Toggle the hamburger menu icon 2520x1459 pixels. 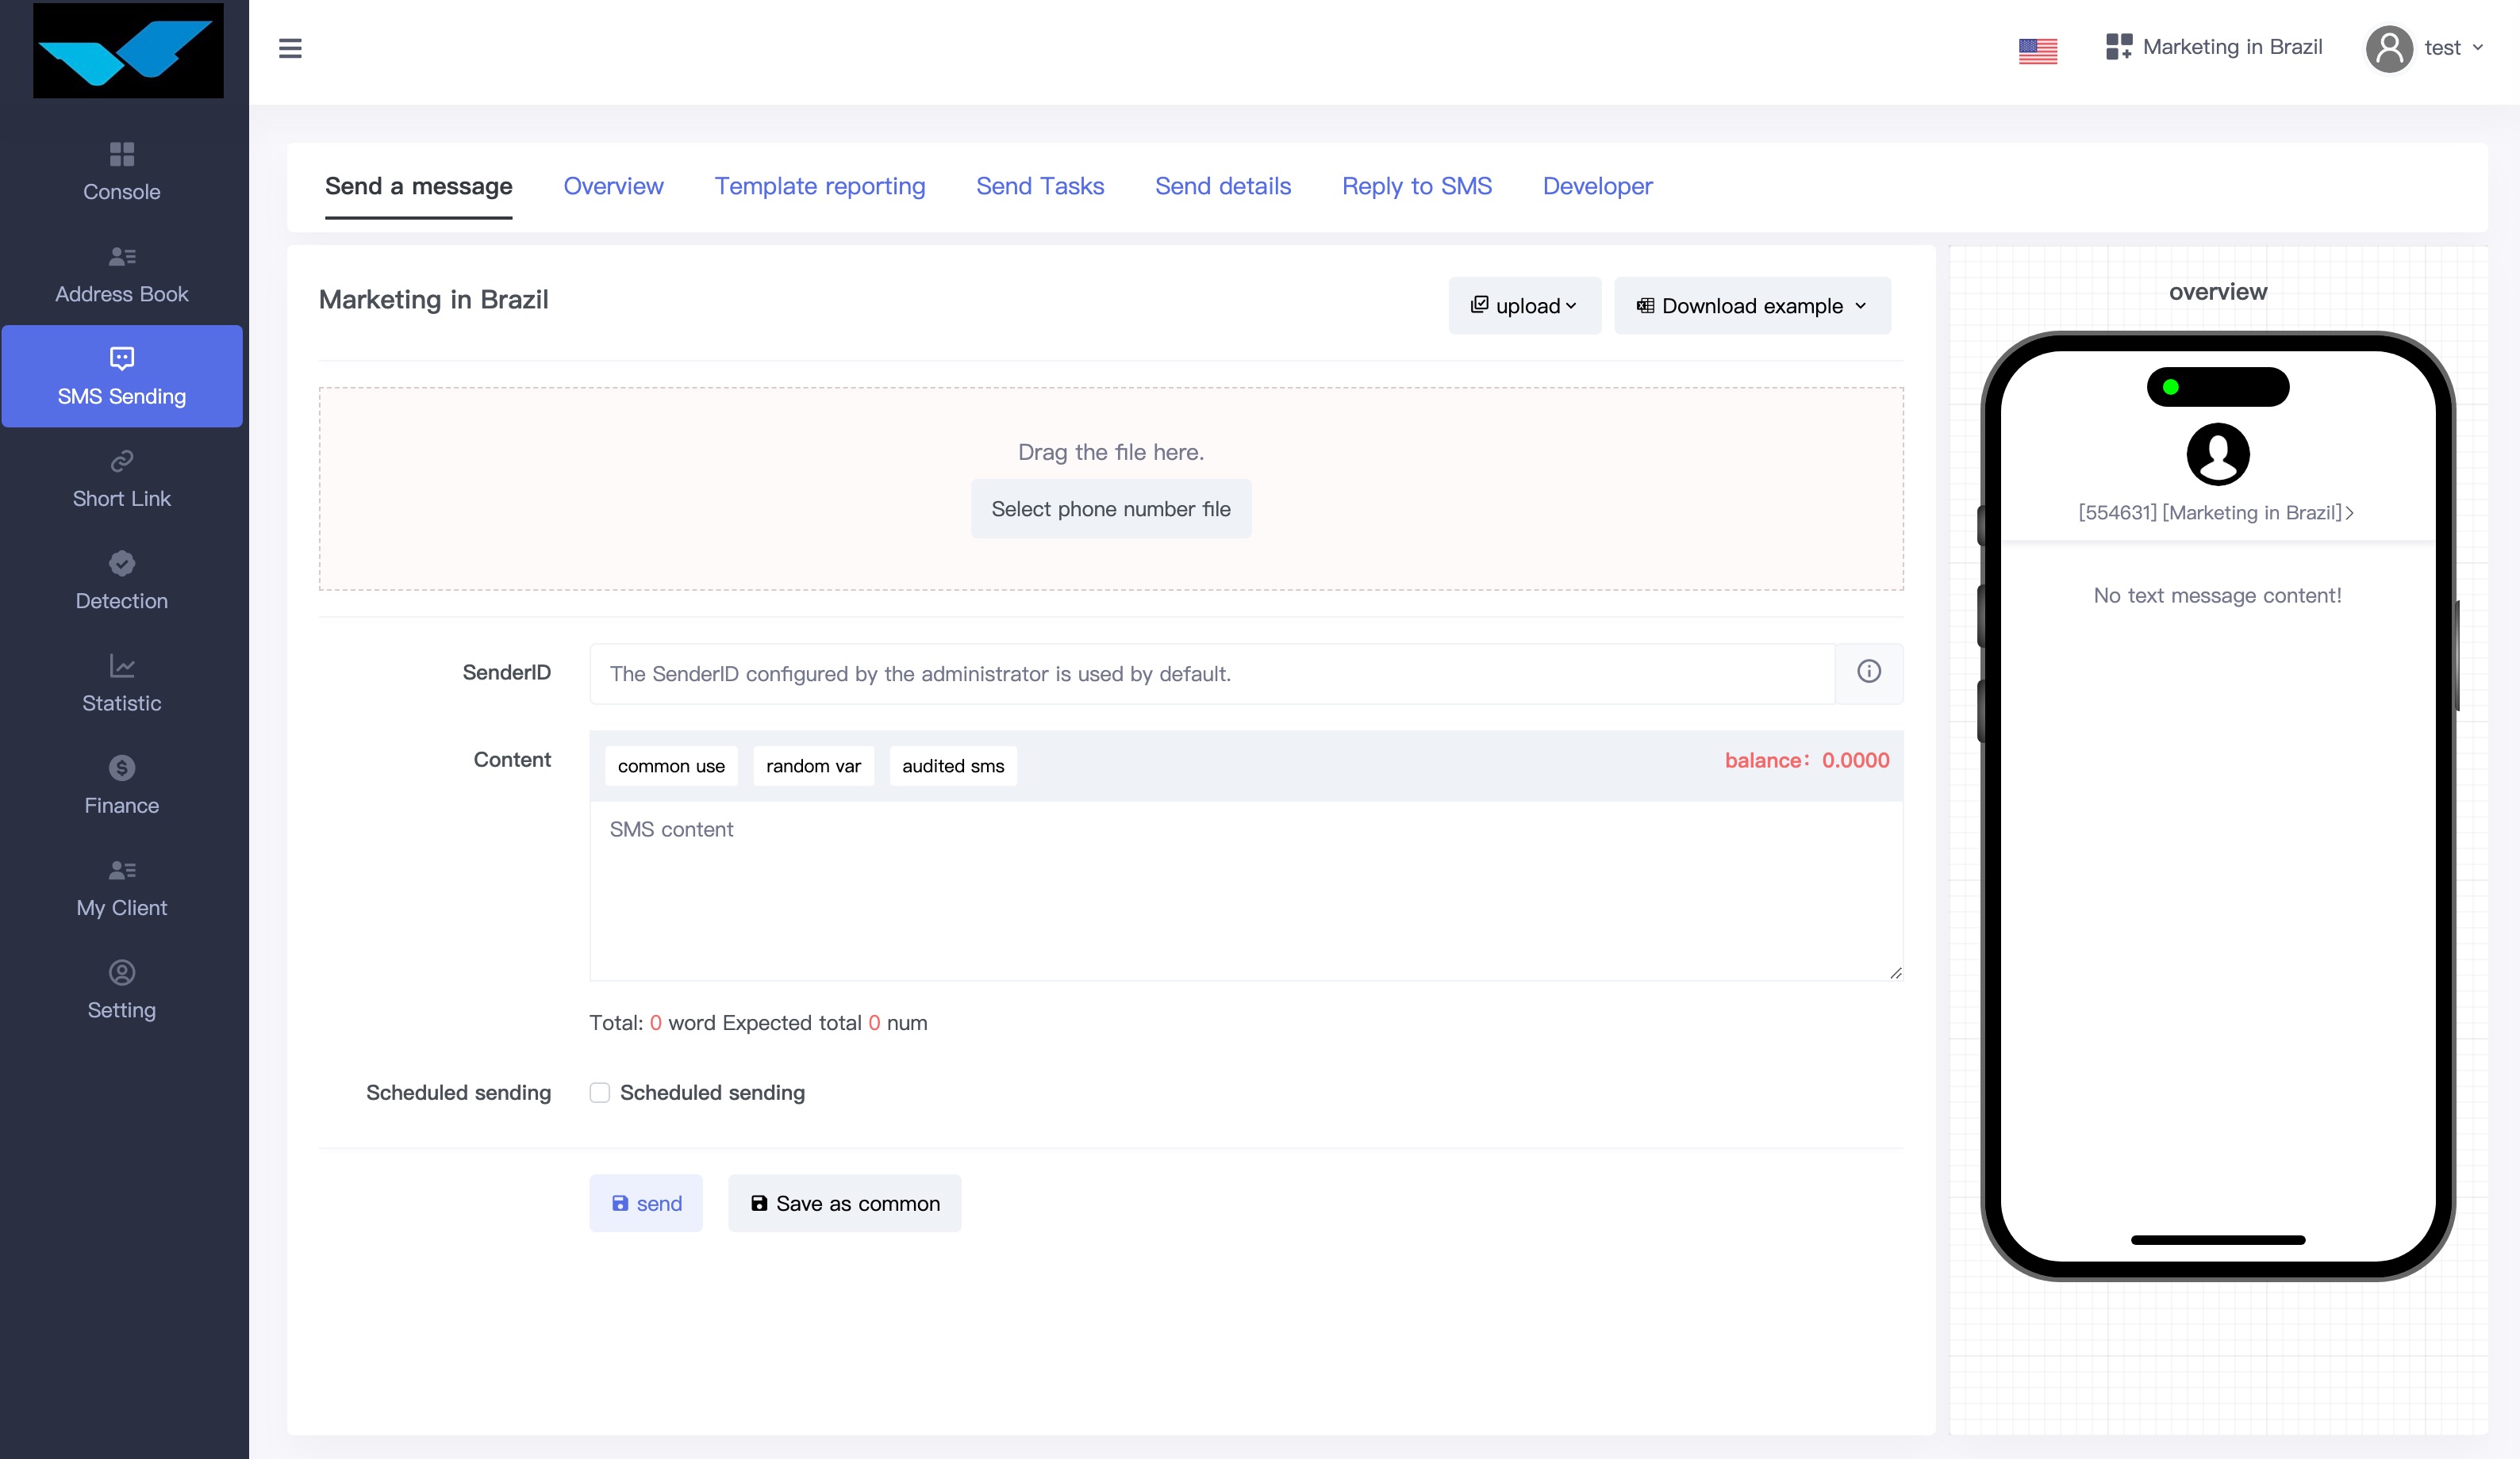(x=290, y=48)
